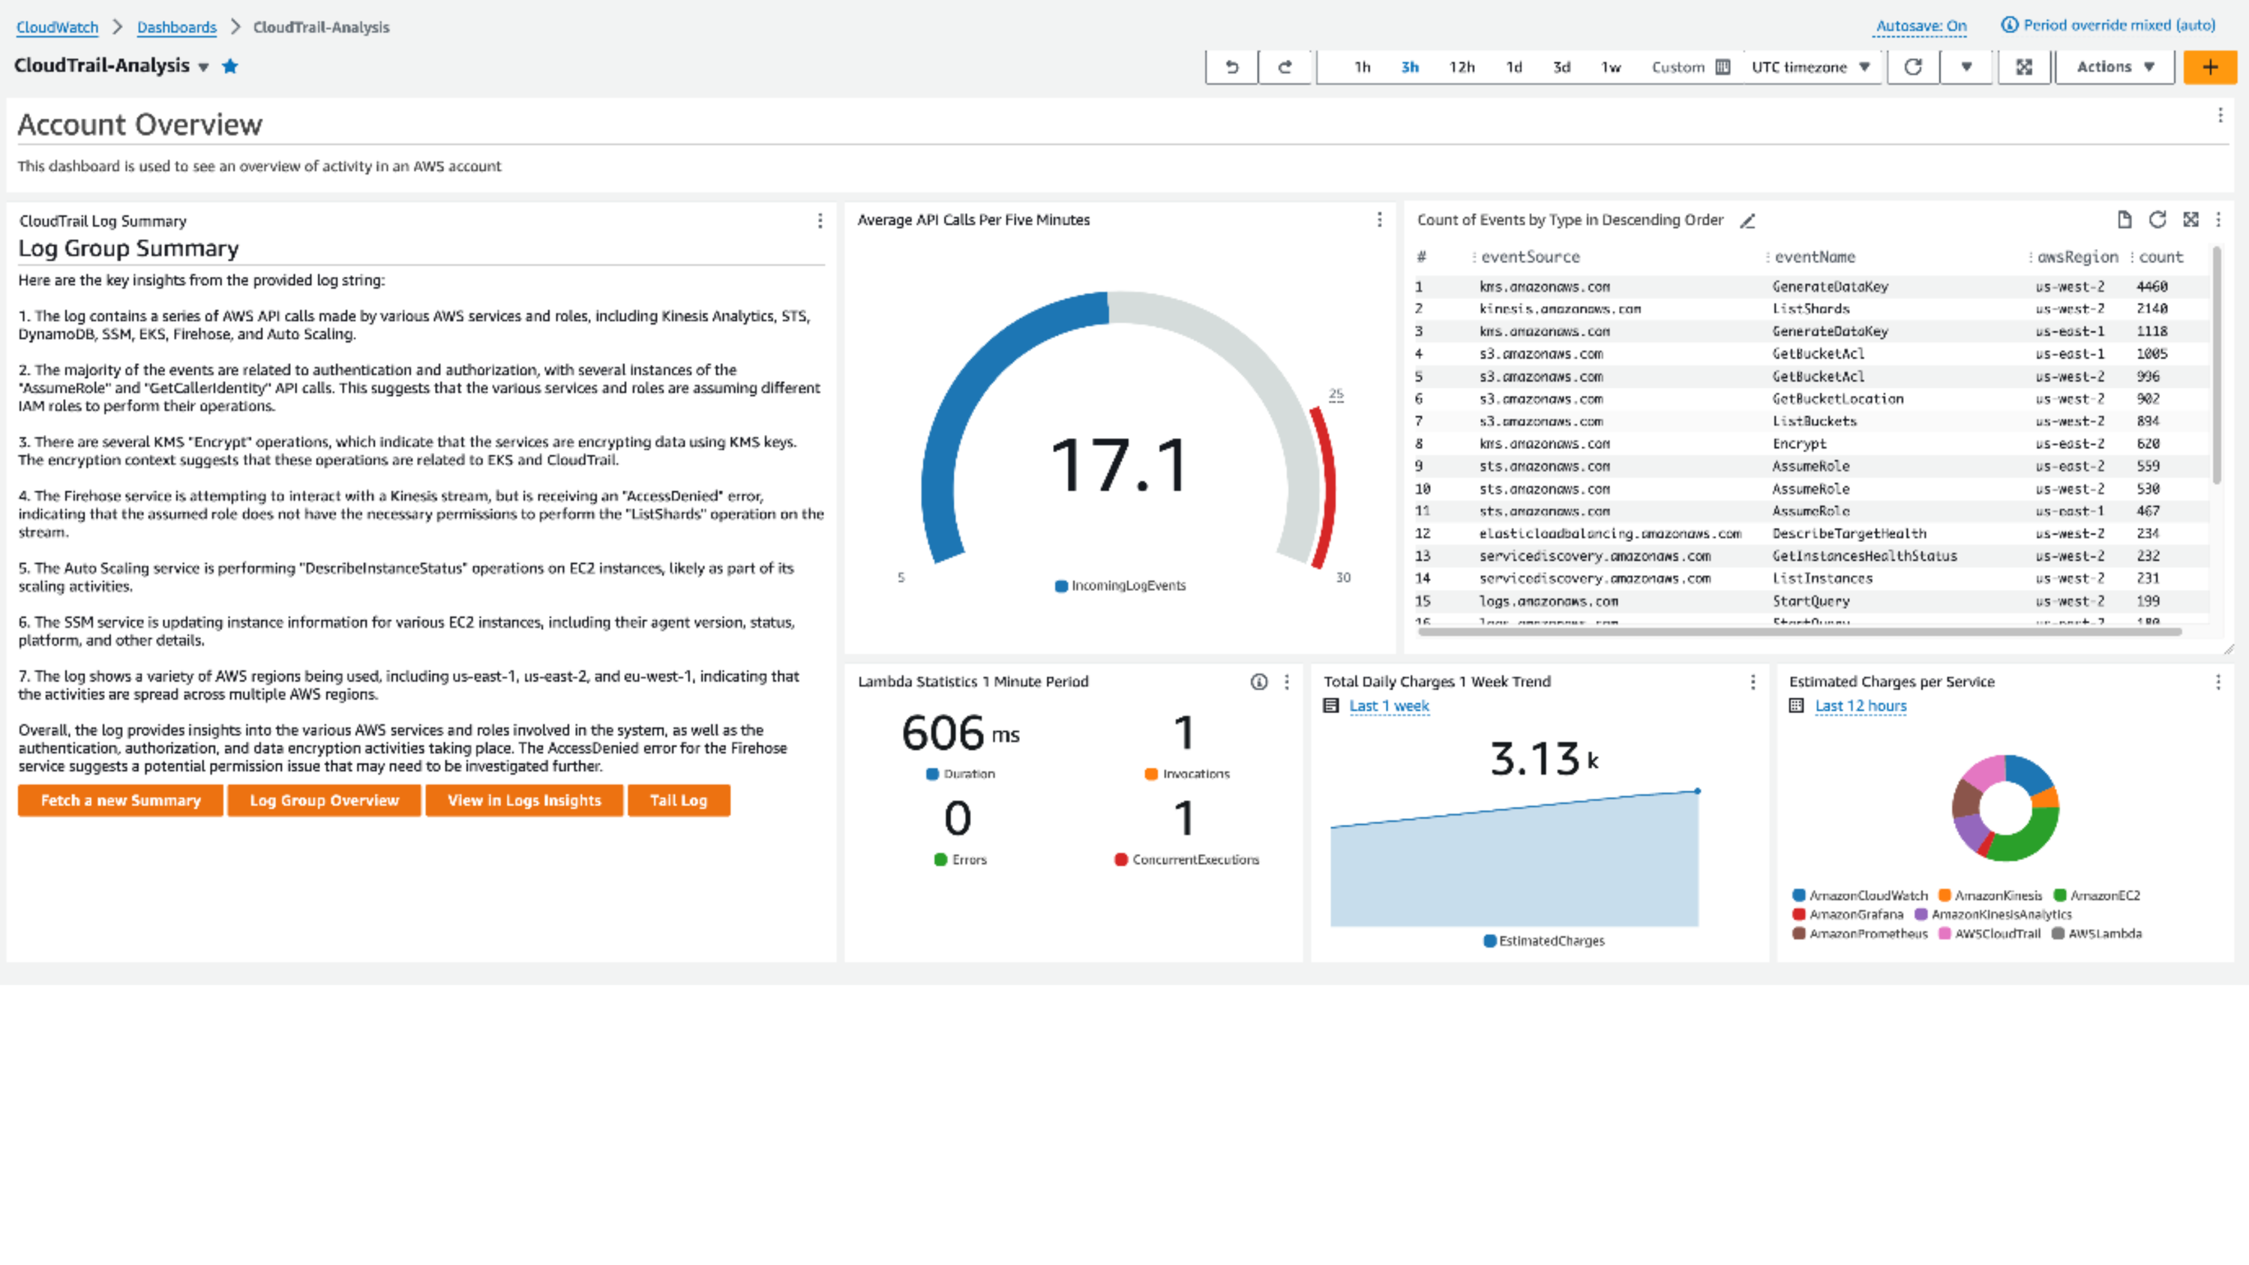The image size is (2249, 1265).
Task: Favorite the dashboard with the star icon
Action: coord(229,66)
